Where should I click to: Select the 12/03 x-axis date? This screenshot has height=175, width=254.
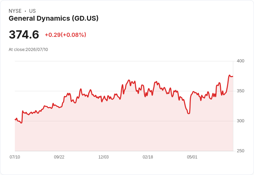(104, 157)
